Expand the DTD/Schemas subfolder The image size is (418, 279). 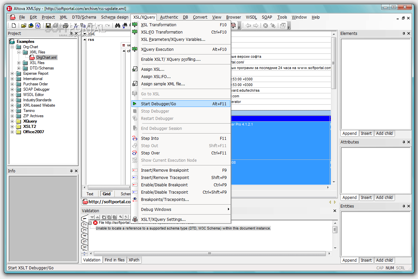19,68
